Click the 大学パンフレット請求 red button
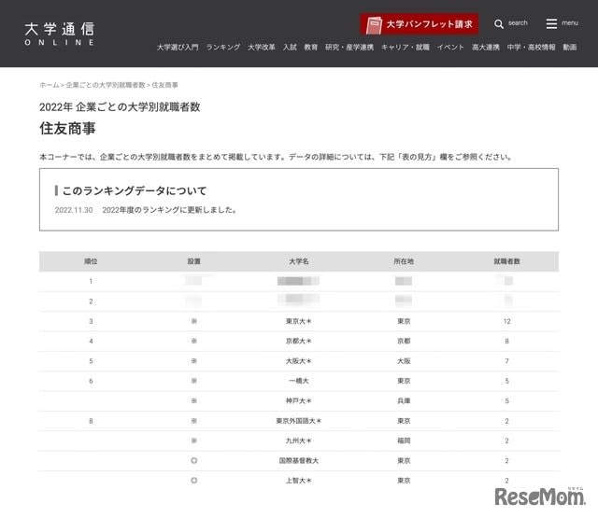Image resolution: width=598 pixels, height=518 pixels. click(x=420, y=24)
